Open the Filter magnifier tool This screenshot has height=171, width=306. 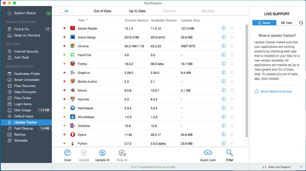click(x=229, y=153)
